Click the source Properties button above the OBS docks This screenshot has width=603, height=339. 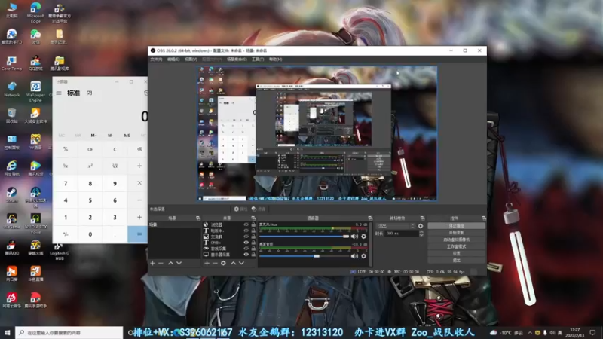[240, 209]
